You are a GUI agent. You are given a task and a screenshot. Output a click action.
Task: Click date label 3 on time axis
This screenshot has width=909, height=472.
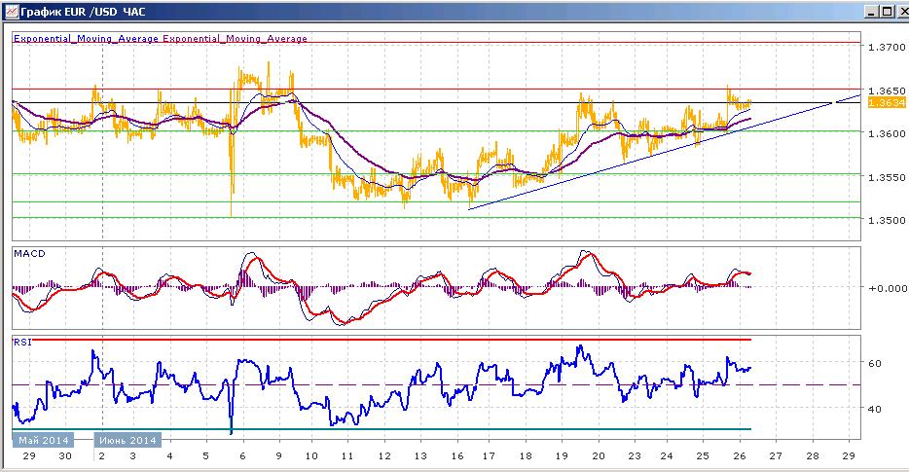[x=132, y=455]
